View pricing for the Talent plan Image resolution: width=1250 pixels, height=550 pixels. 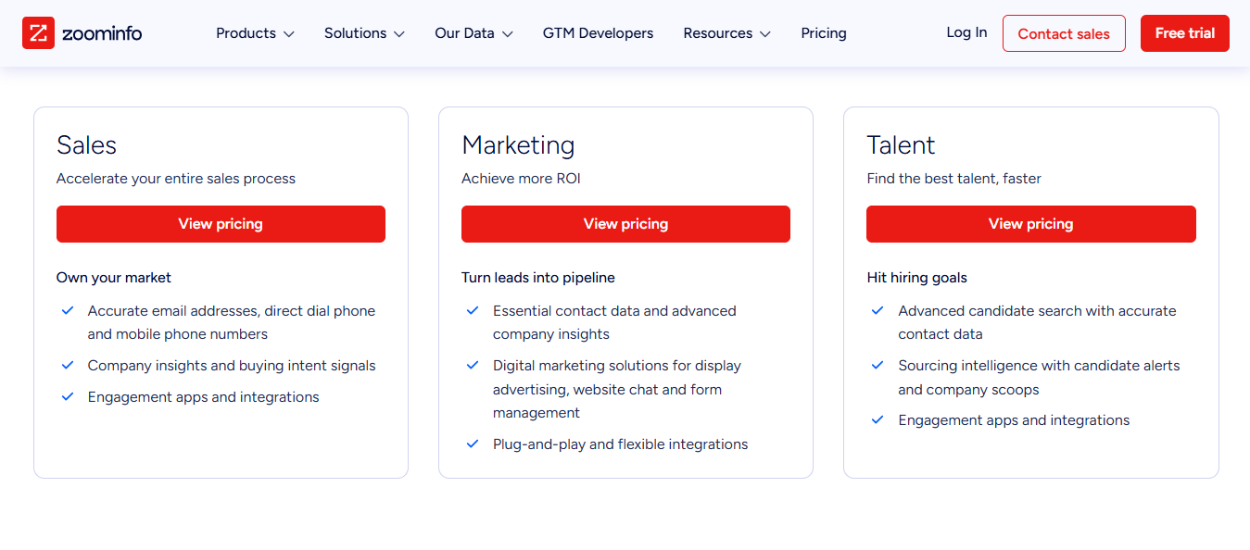click(x=1030, y=224)
